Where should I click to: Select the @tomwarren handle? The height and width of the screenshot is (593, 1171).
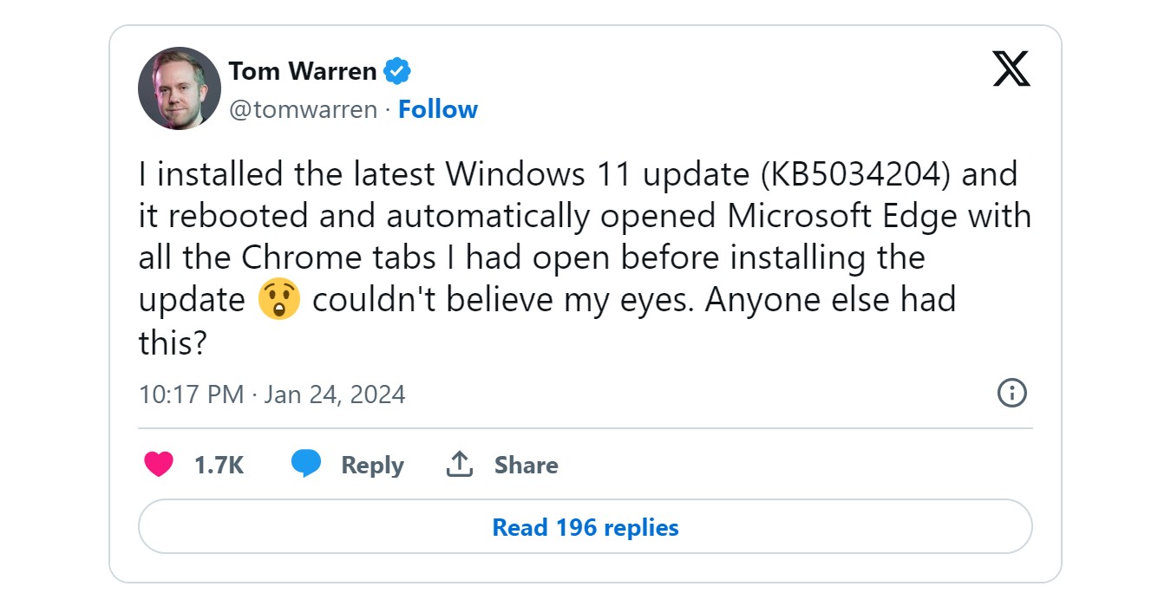pos(299,109)
